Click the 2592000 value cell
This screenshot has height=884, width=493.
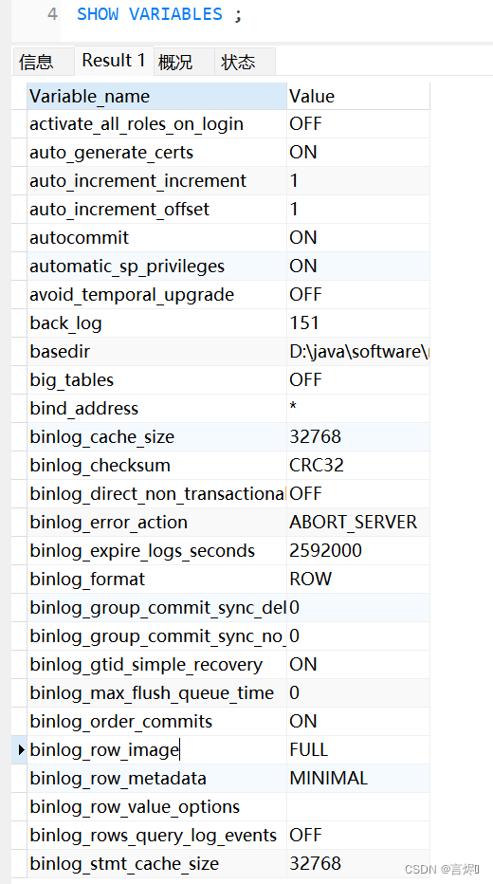coord(358,551)
